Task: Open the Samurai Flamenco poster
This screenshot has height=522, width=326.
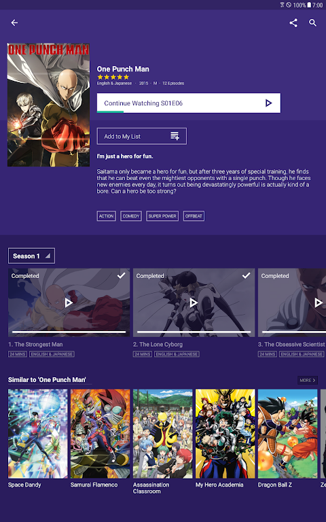Action: (100, 434)
